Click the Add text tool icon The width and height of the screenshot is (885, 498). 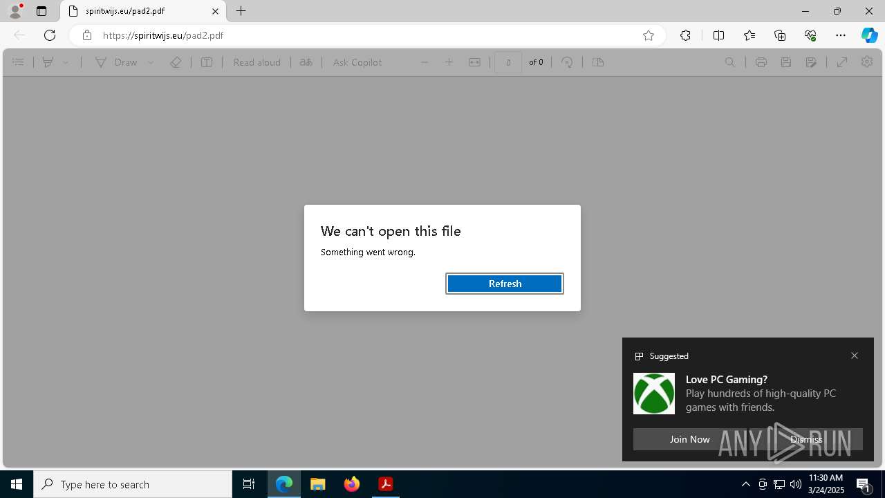pyautogui.click(x=207, y=62)
